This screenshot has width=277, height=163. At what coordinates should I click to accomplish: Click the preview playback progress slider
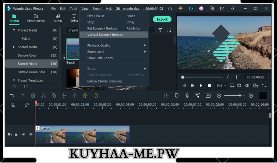tap(202, 77)
